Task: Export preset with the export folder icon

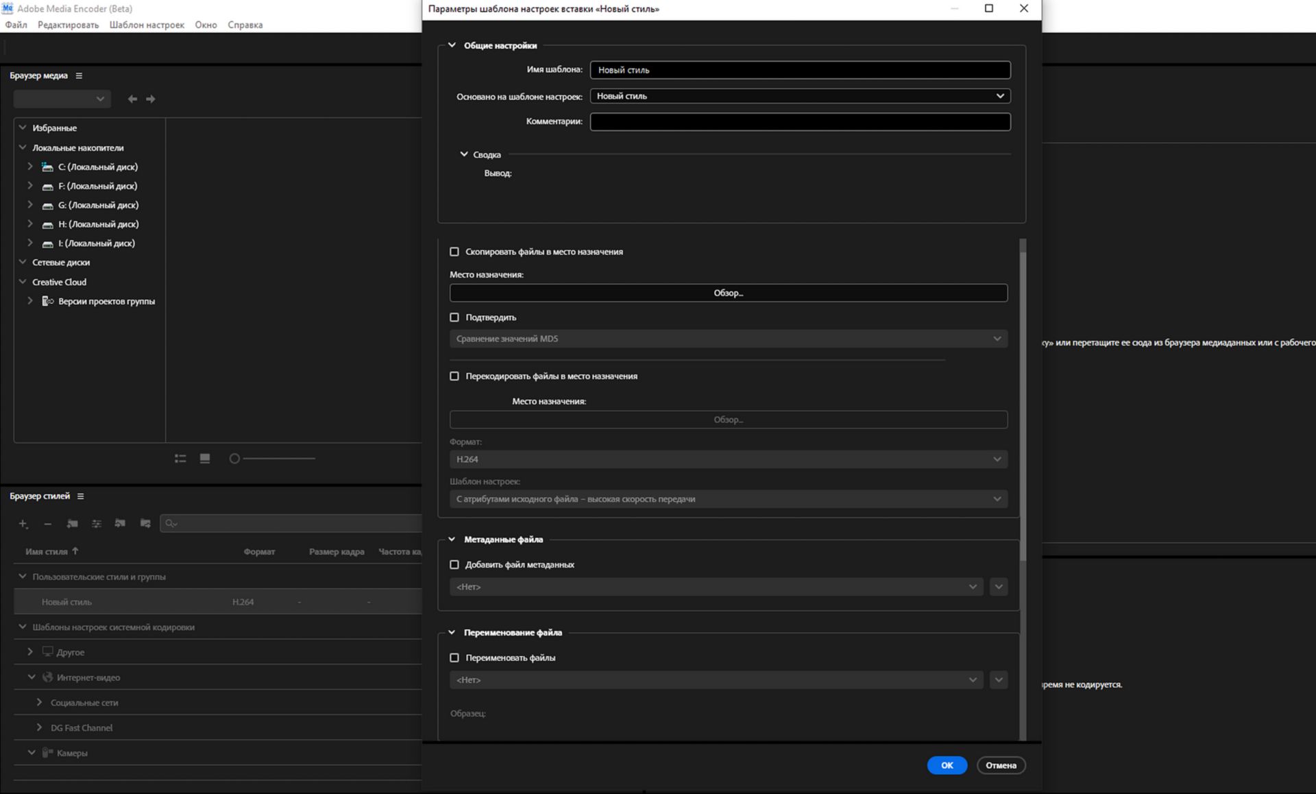Action: click(x=145, y=523)
